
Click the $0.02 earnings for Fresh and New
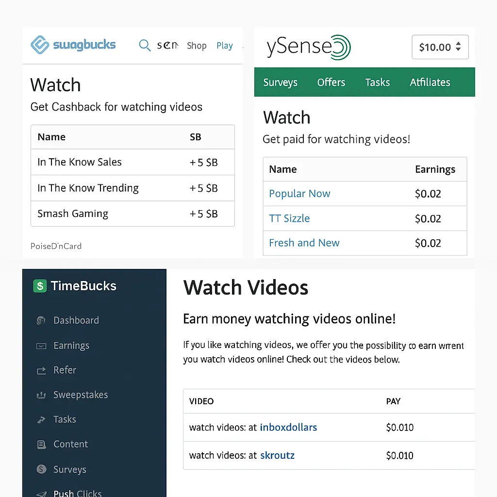coord(428,243)
